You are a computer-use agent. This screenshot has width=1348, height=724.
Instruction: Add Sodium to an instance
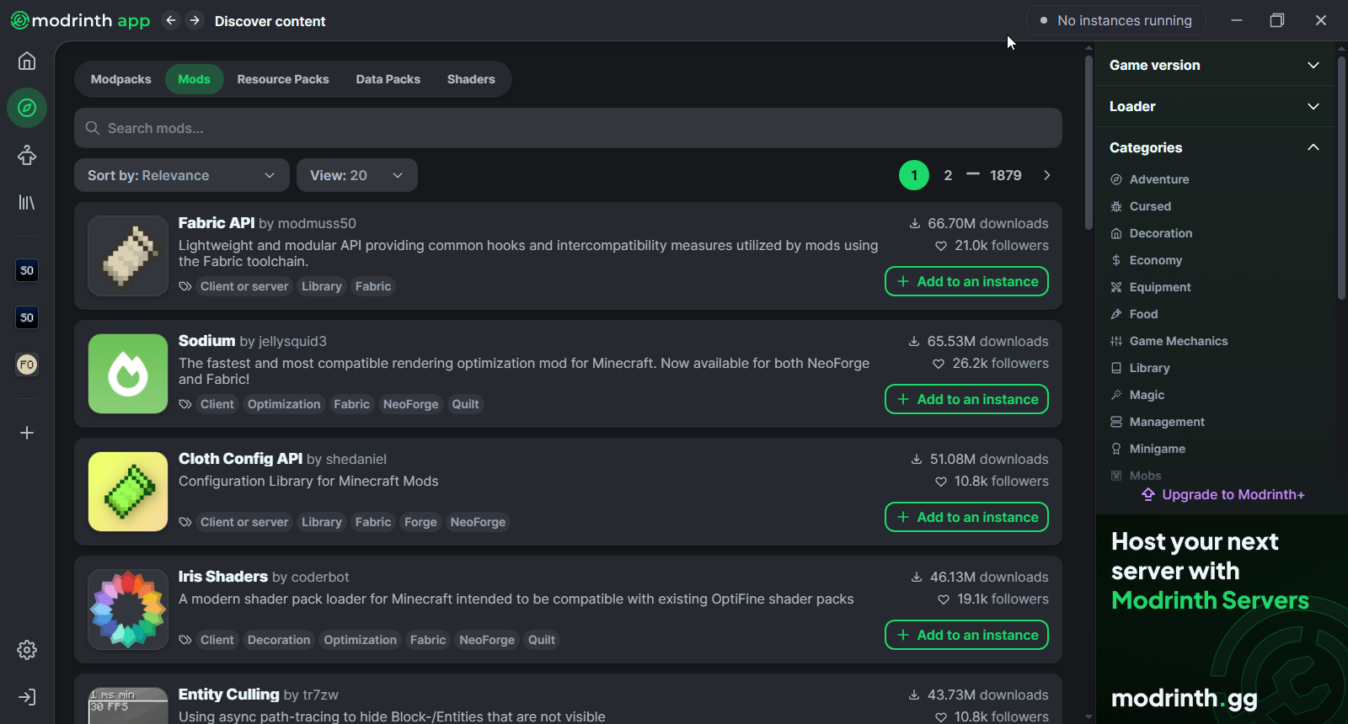click(966, 399)
